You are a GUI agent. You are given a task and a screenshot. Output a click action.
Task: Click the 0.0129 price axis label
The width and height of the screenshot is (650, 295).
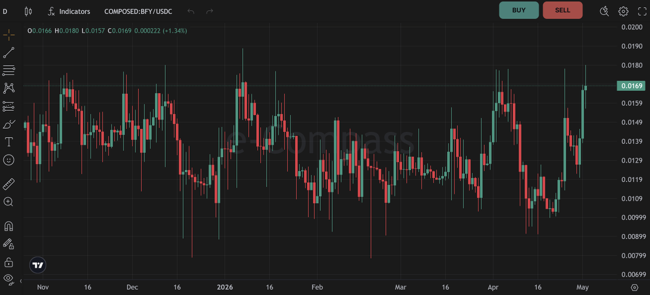631,160
